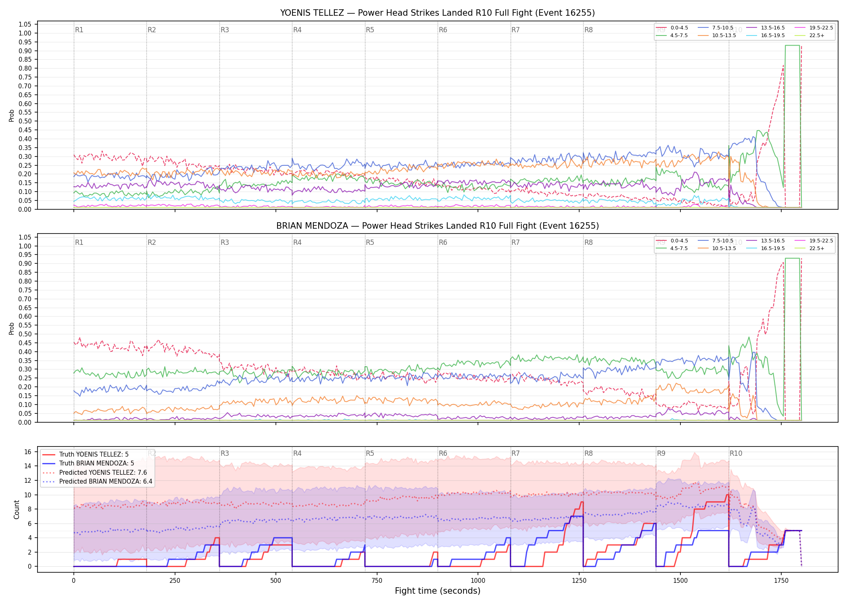
Task: Click the YOENIS TELLEZ chart title
Action: (438, 13)
